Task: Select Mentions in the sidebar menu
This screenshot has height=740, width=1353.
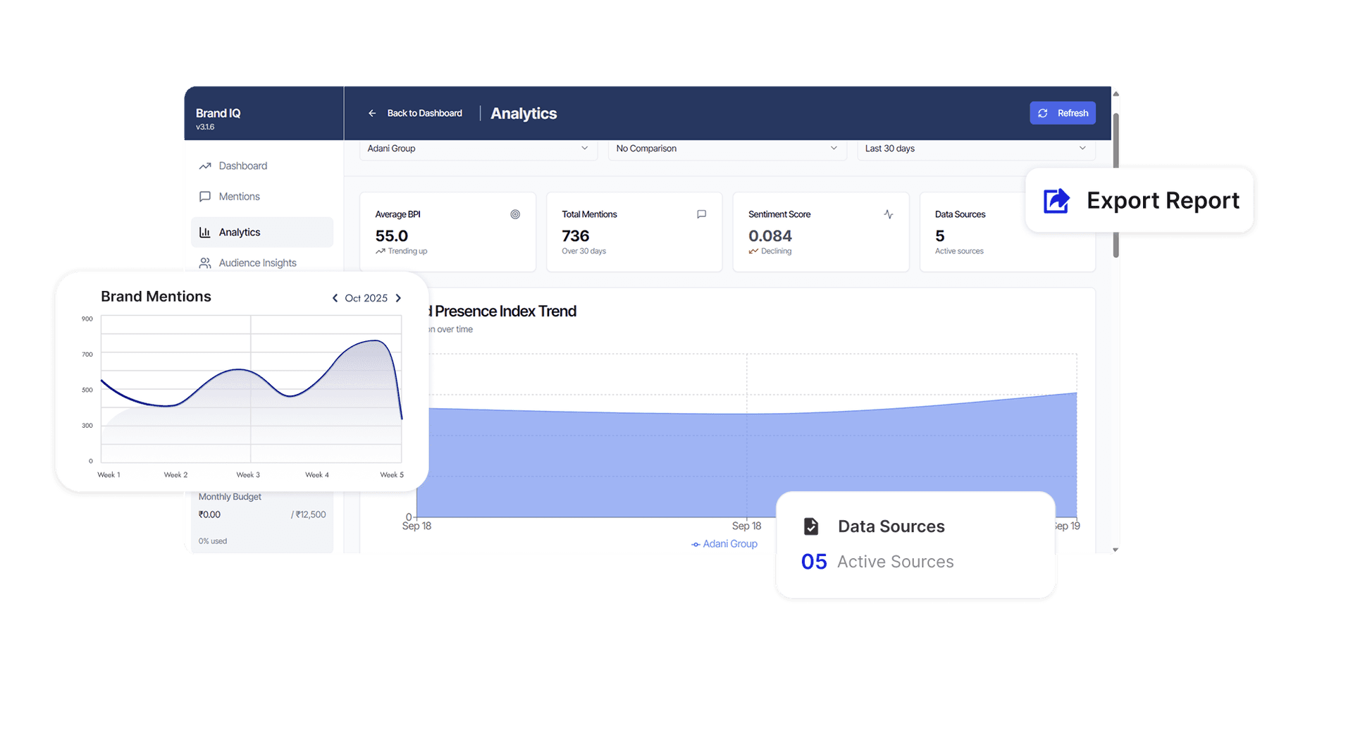Action: click(x=239, y=197)
